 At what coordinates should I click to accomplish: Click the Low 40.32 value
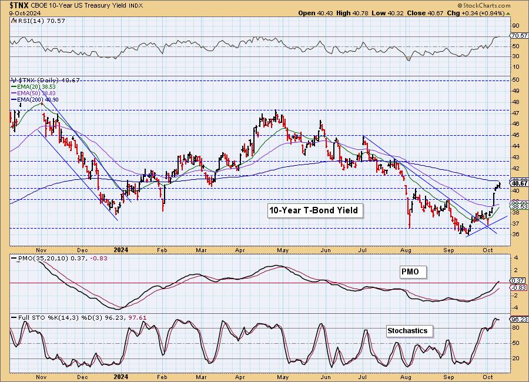pos(387,13)
